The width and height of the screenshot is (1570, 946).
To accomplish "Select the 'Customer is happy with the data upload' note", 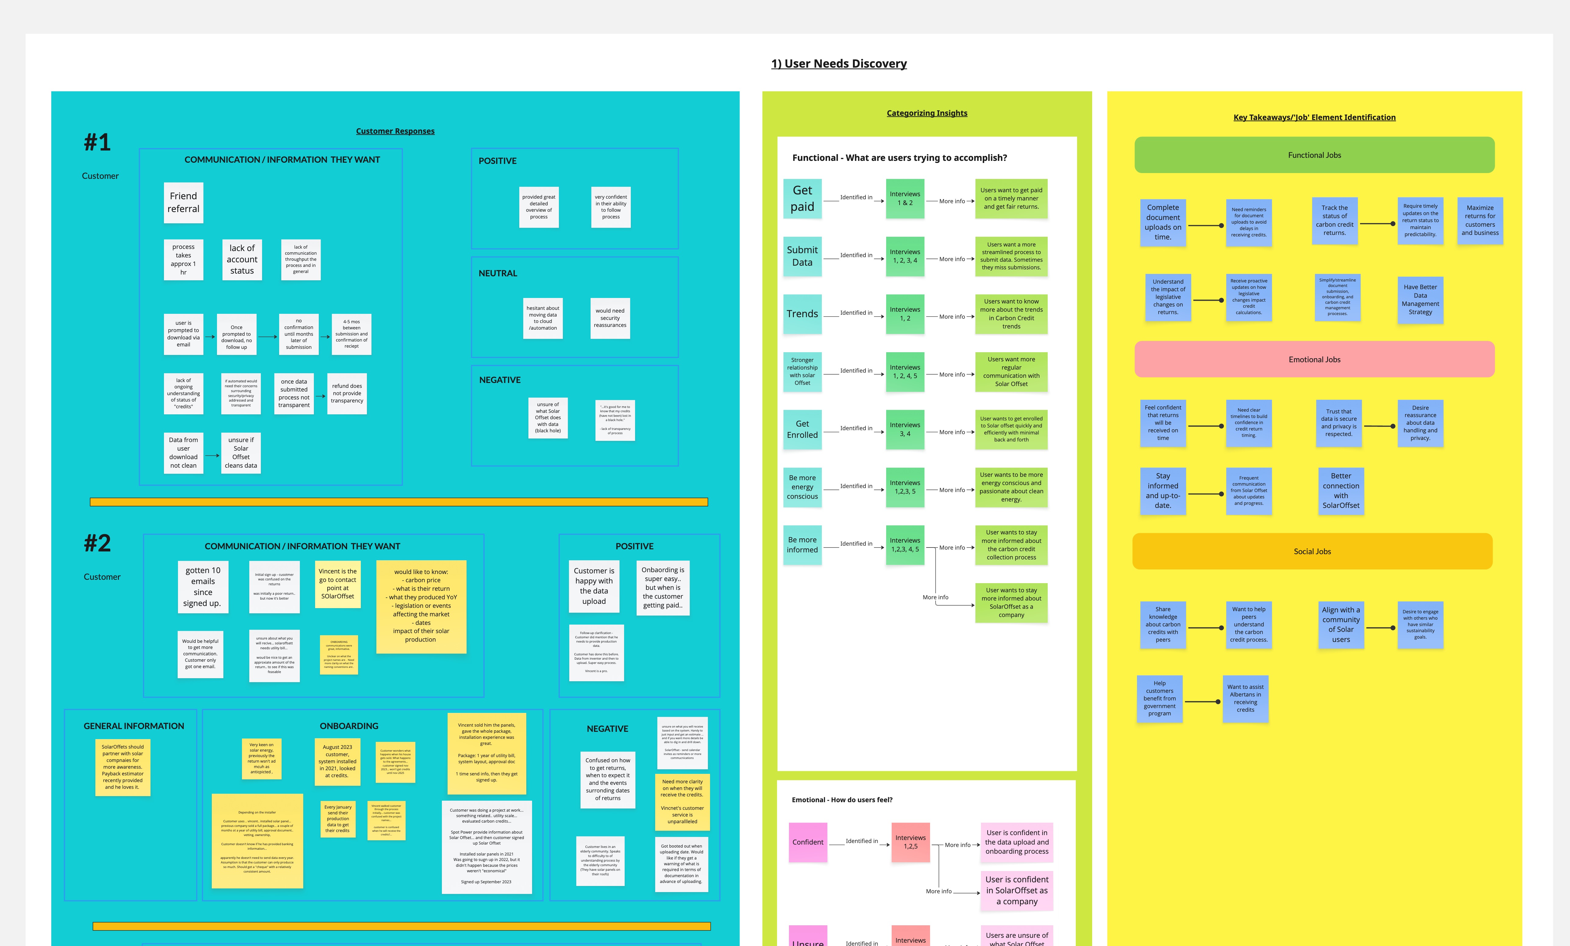I will pyautogui.click(x=594, y=586).
